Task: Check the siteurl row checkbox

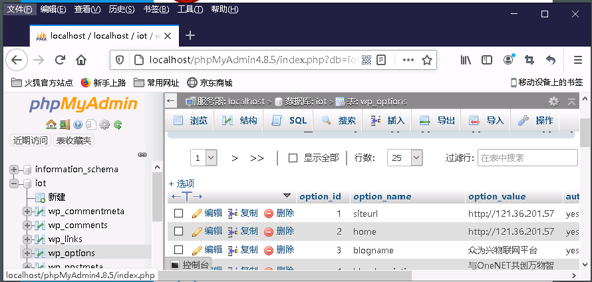Action: 178,213
